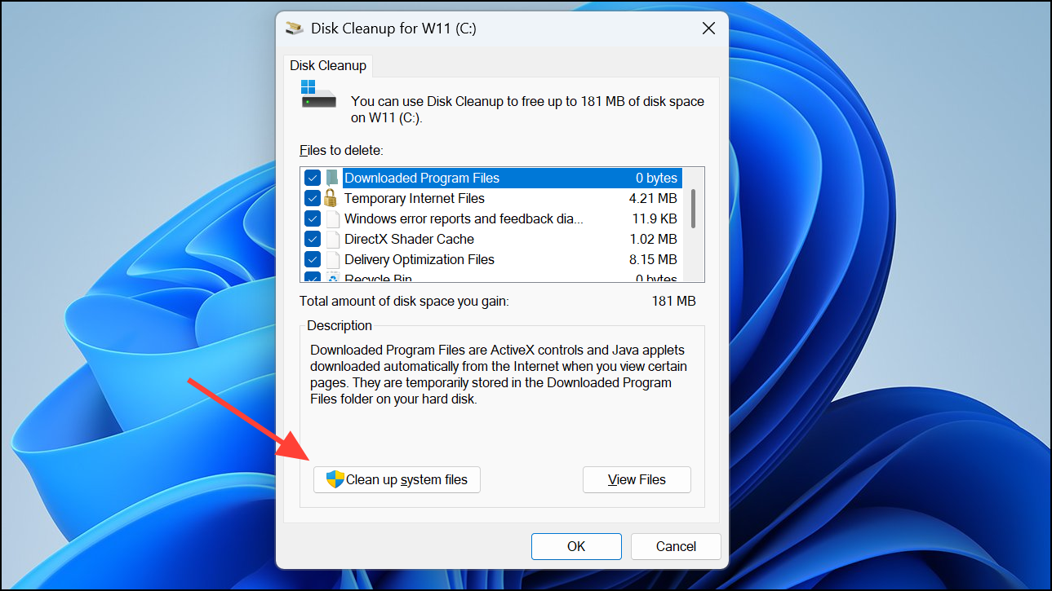
Task: Disable Temporary Internet Files cleanup
Action: click(313, 198)
